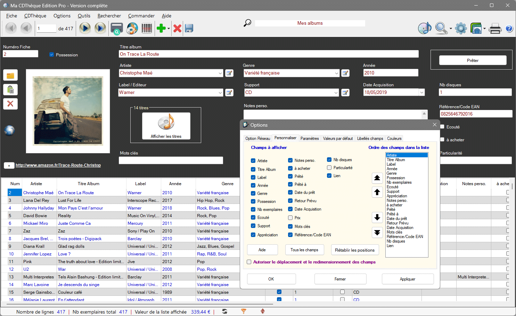Switch to the Valeurs par défaut tab
Image resolution: width=516 pixels, height=316 pixels.
pyautogui.click(x=338, y=139)
